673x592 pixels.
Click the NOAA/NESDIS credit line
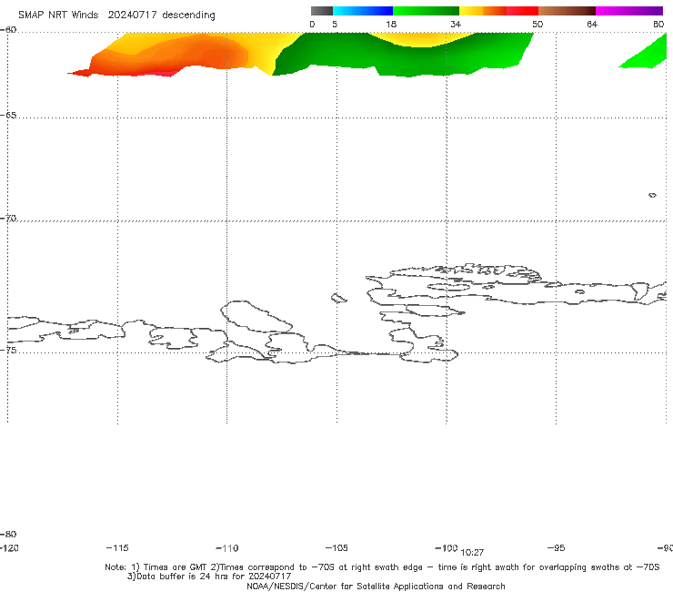[376, 587]
